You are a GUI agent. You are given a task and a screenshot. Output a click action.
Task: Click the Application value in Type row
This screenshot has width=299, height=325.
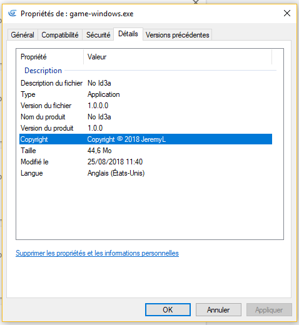tap(103, 94)
